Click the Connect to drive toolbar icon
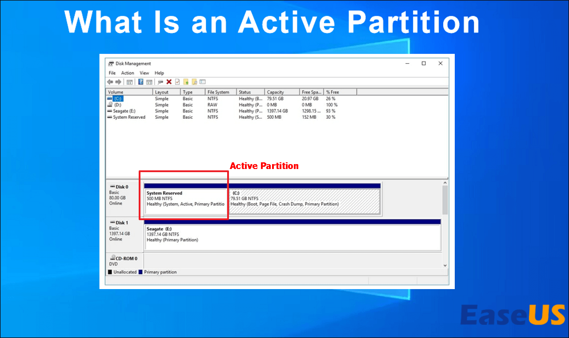Image resolution: width=569 pixels, height=338 pixels. tap(160, 82)
